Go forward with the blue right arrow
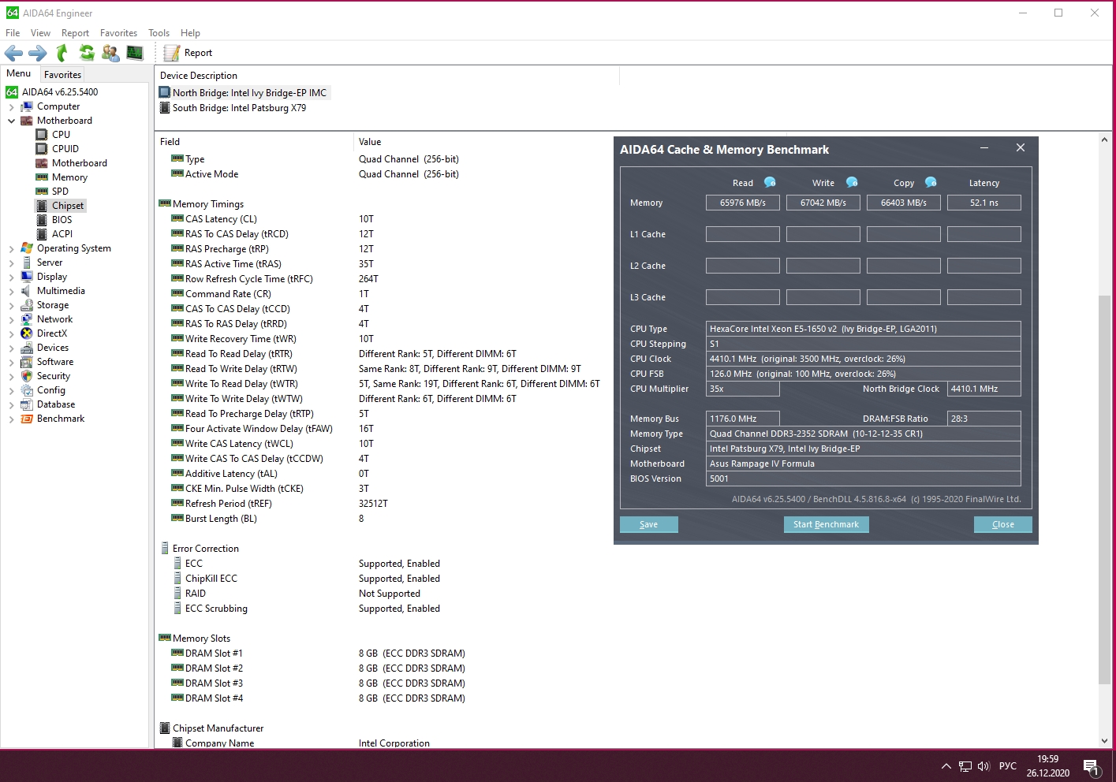 (x=37, y=53)
